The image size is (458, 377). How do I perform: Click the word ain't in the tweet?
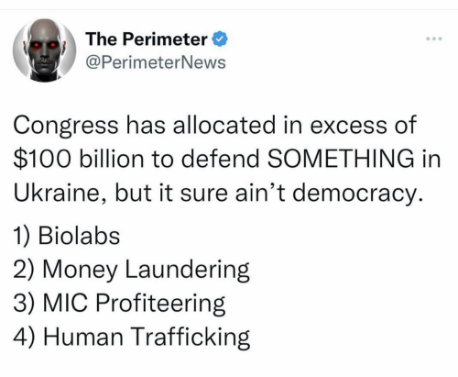[x=260, y=193]
